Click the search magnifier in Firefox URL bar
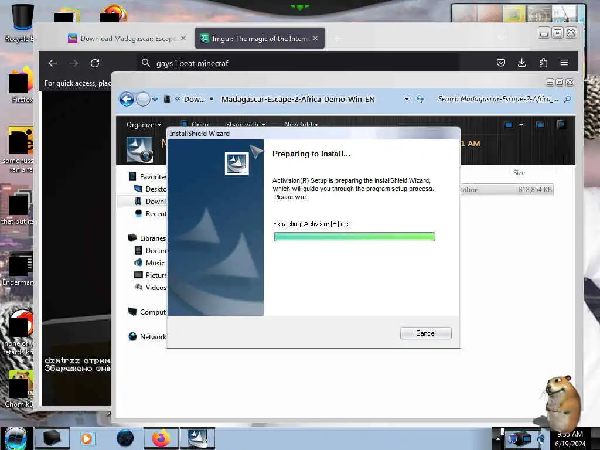This screenshot has height=450, width=600. pyautogui.click(x=145, y=63)
